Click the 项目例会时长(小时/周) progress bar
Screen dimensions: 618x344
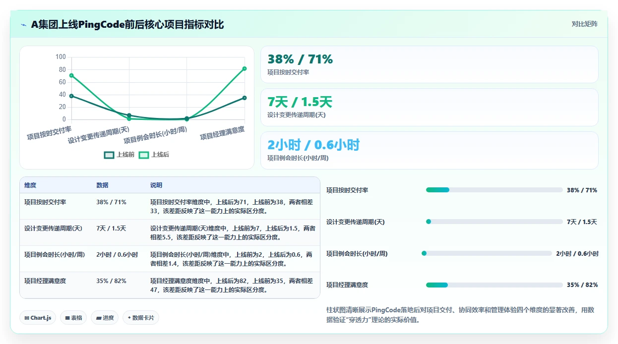[x=487, y=253]
